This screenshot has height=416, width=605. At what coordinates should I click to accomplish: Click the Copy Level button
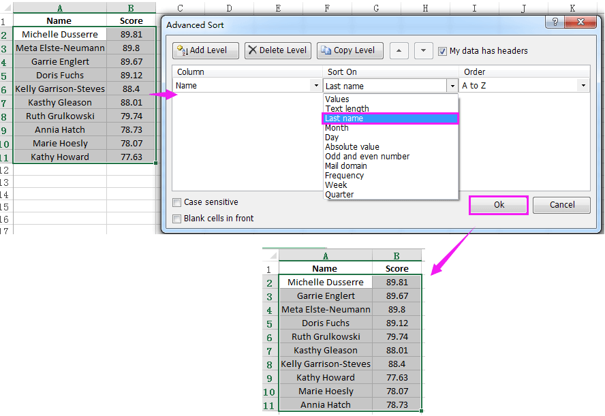click(x=350, y=50)
